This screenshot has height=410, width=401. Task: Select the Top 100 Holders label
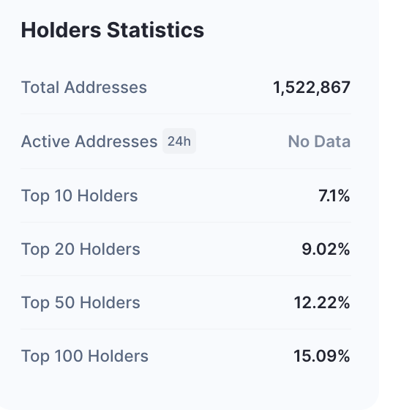click(x=85, y=356)
